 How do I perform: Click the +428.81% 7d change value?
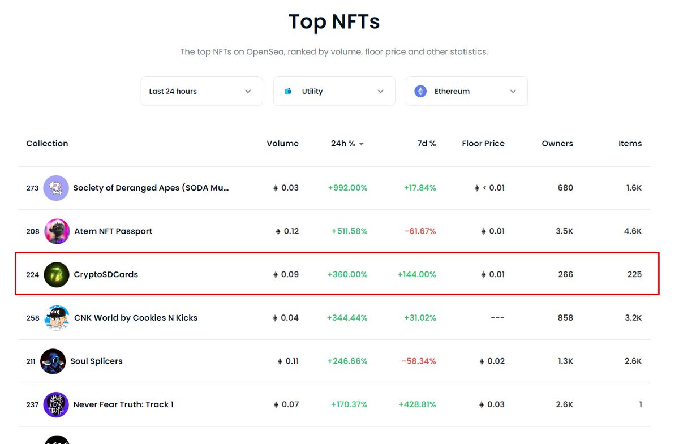pos(418,404)
